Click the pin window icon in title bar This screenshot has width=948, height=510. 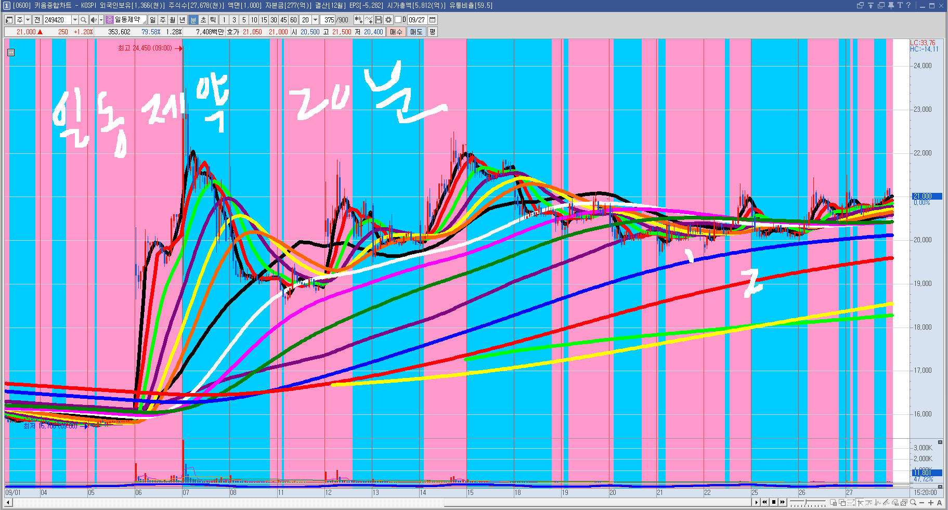coord(891,5)
